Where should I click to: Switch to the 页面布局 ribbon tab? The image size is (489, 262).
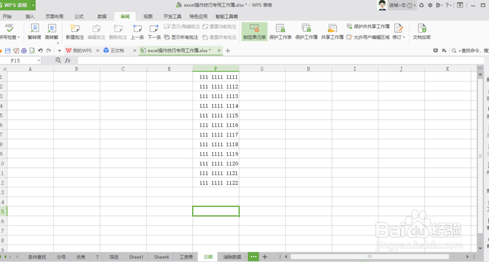click(54, 17)
